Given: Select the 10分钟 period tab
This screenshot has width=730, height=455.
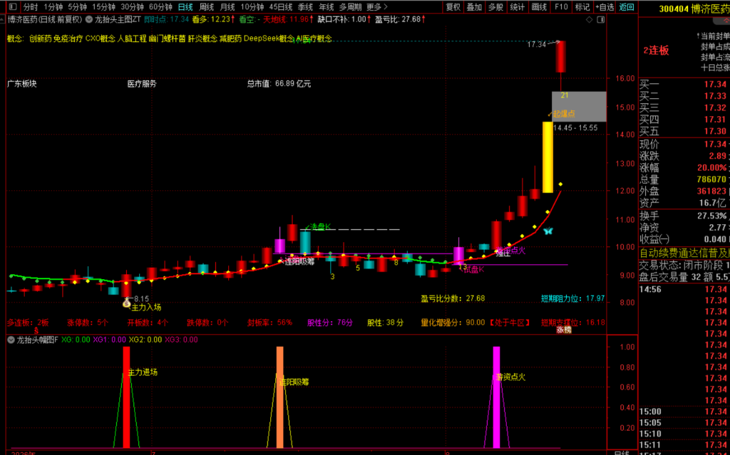Looking at the screenshot, I should coord(252,7).
